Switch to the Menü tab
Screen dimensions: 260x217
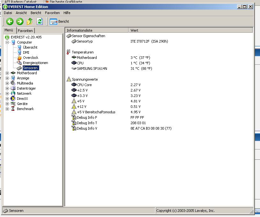coord(9,30)
